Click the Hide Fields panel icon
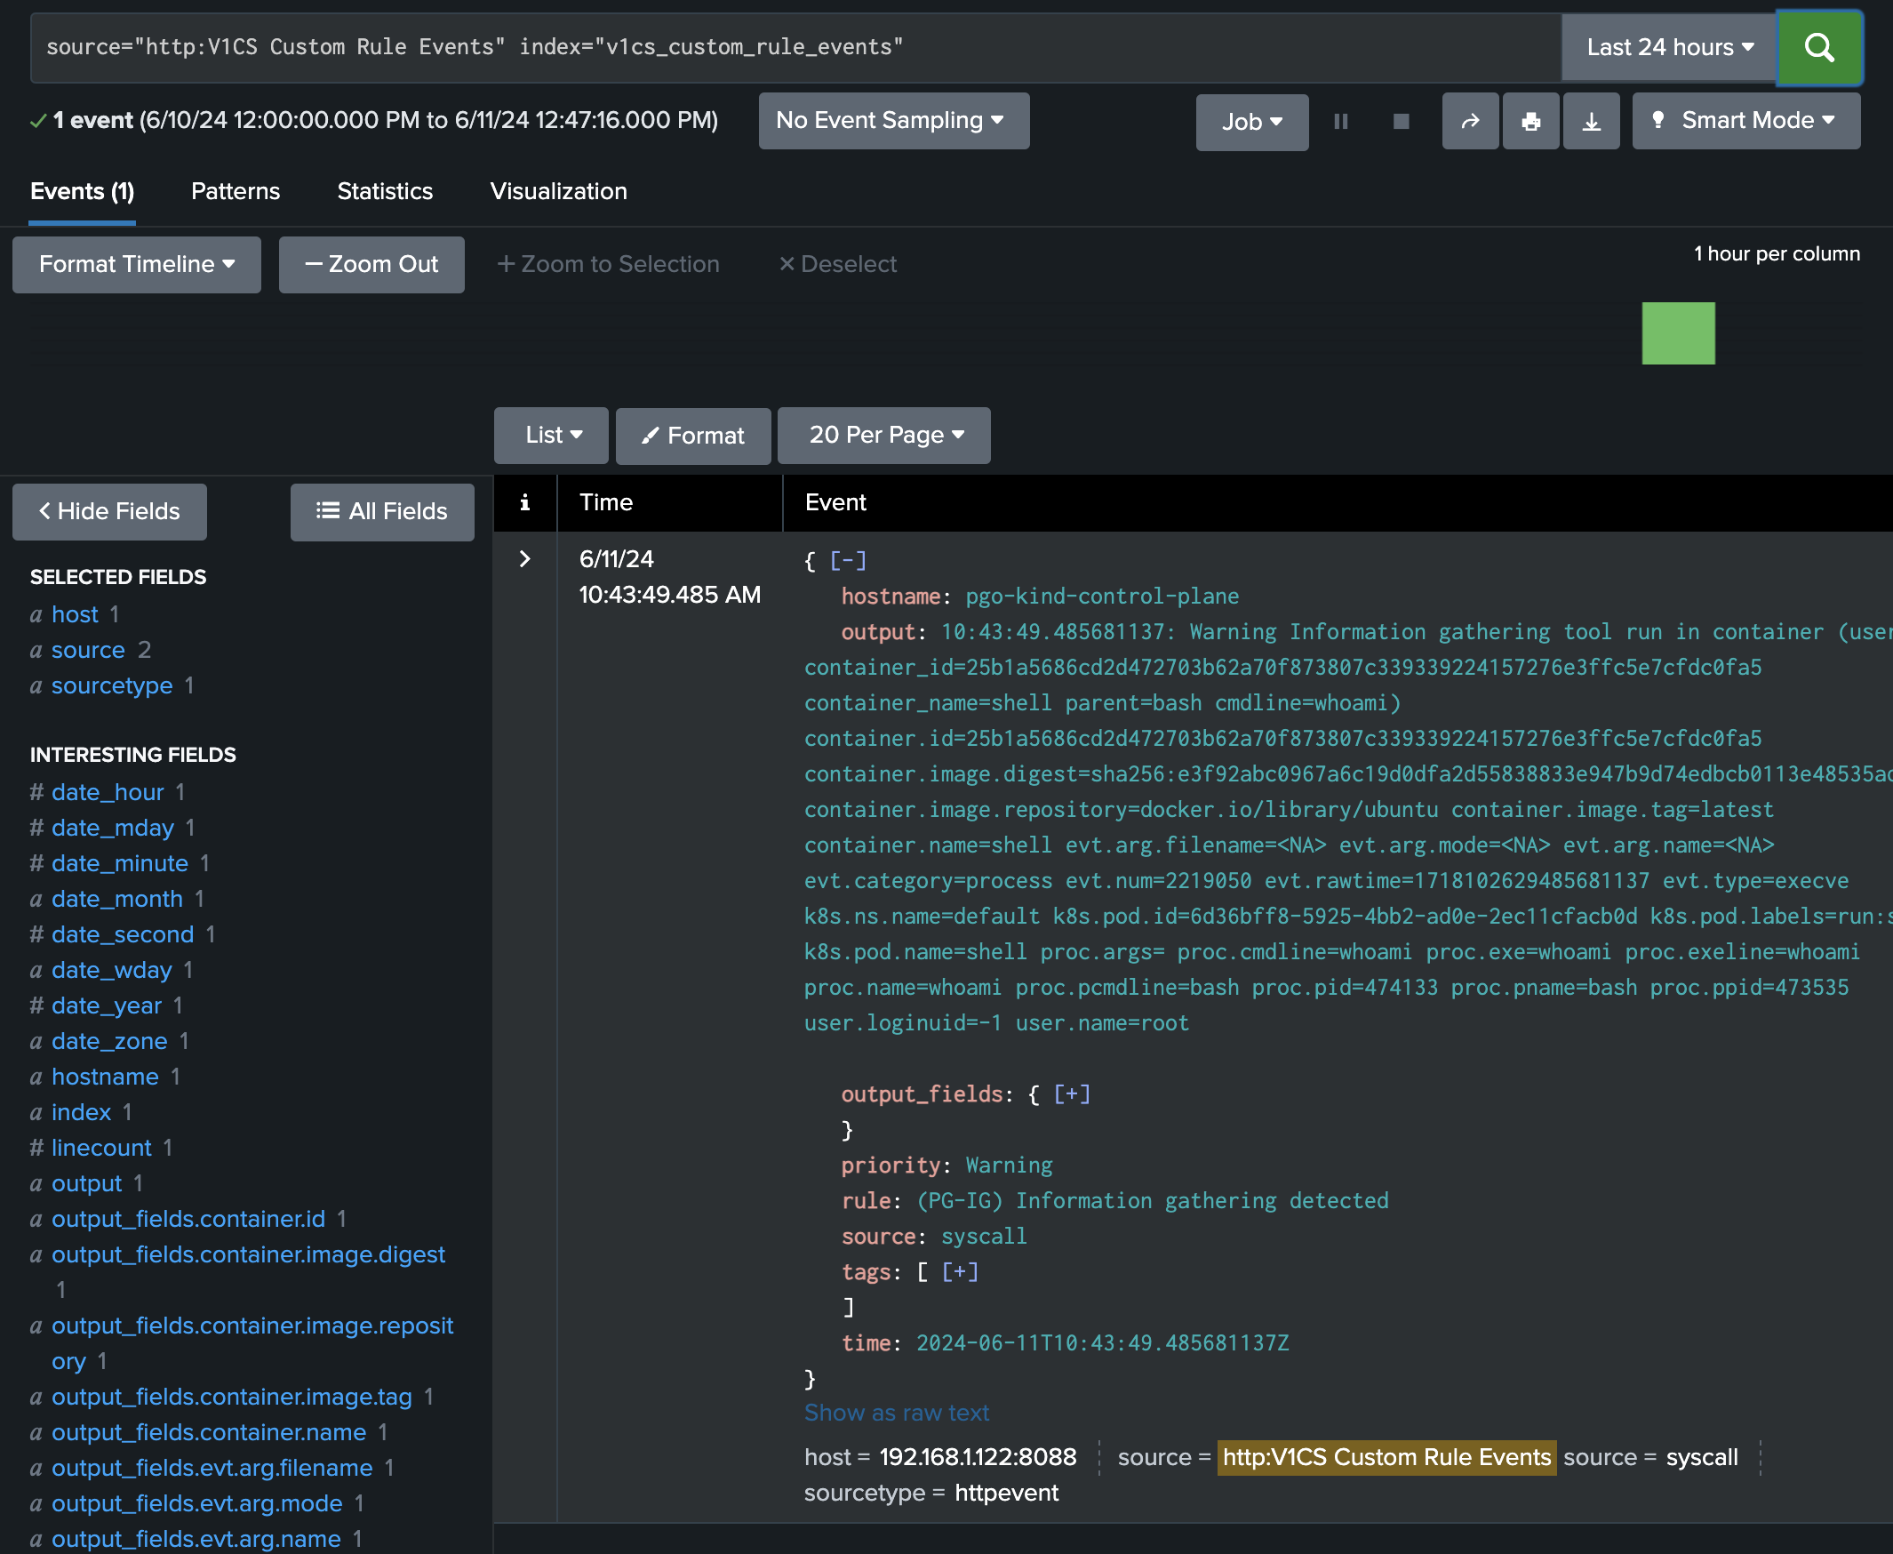 (x=108, y=509)
